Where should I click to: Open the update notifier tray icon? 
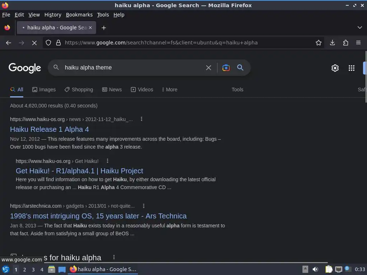point(347,269)
